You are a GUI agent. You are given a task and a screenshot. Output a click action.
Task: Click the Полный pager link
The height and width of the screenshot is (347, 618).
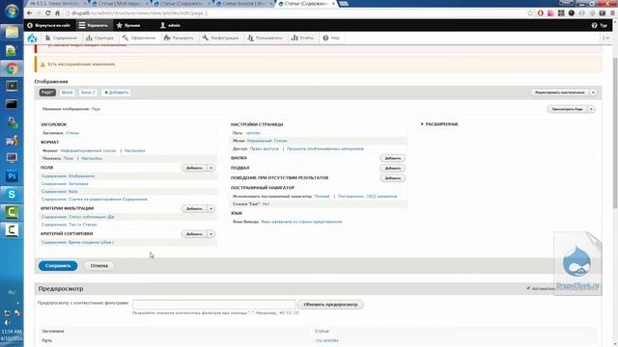click(x=322, y=196)
